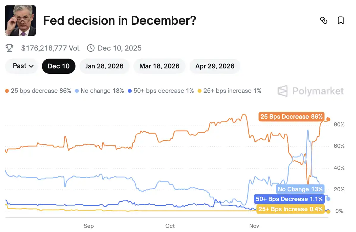Click the clock icon near Dec 10, 2025
356x232 pixels.
tap(90, 48)
